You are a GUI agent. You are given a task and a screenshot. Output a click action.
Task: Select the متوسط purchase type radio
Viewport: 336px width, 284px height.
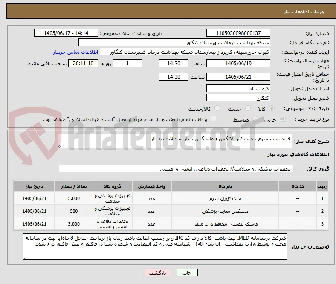tap(255, 119)
